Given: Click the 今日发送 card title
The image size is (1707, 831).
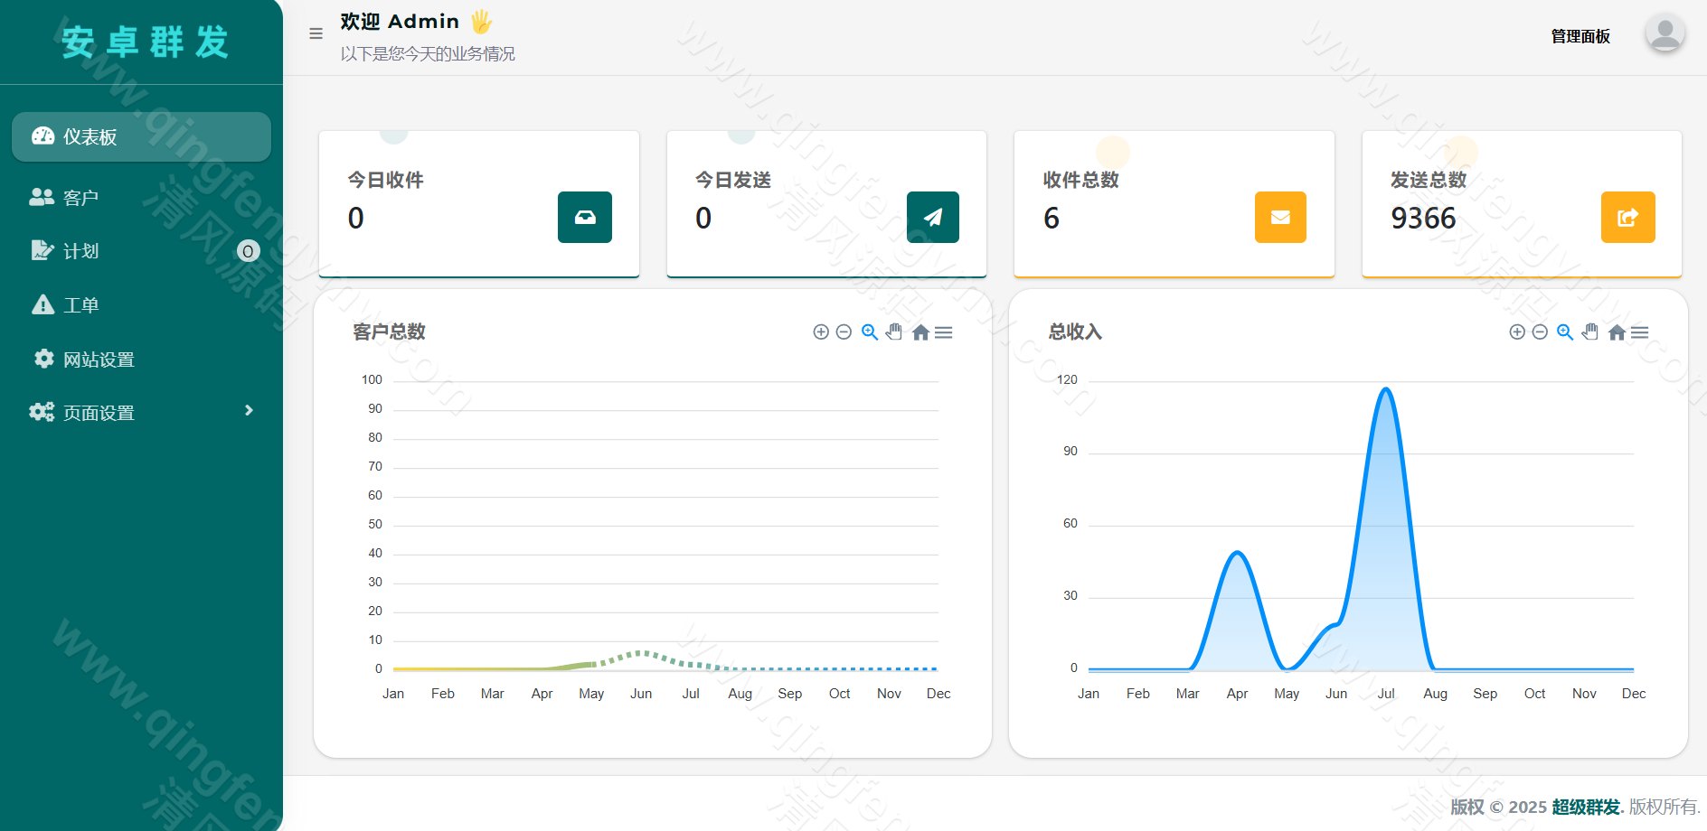Looking at the screenshot, I should click(733, 180).
